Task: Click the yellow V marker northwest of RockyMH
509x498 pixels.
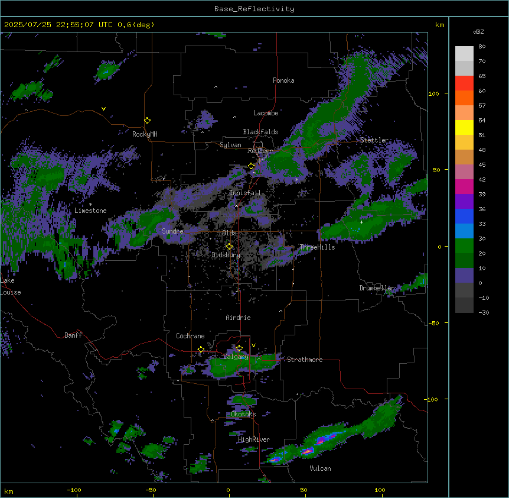Action: pos(103,109)
